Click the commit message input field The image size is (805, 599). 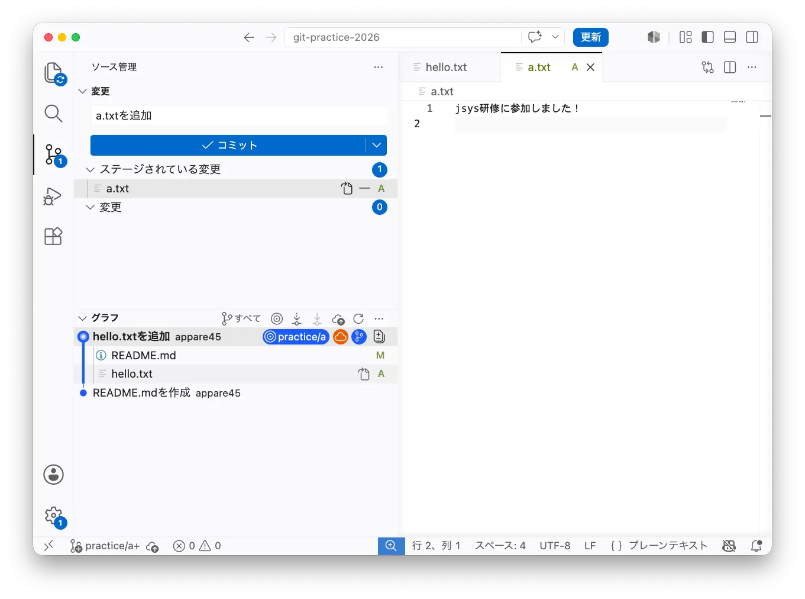(239, 115)
